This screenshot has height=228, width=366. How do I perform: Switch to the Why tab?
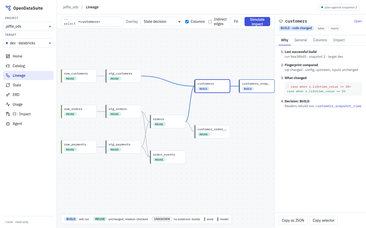coord(285,40)
